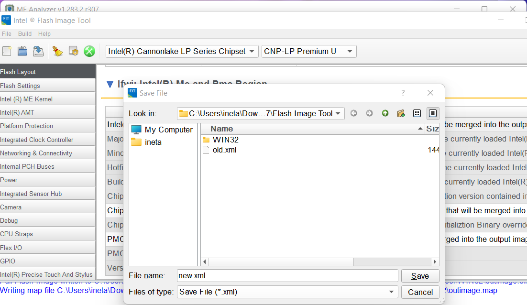The width and height of the screenshot is (527, 305).
Task: Sort file list by Size column
Action: [x=432, y=129]
